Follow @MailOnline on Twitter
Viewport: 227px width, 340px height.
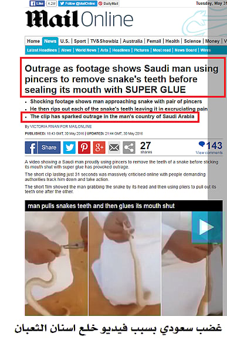77,4
